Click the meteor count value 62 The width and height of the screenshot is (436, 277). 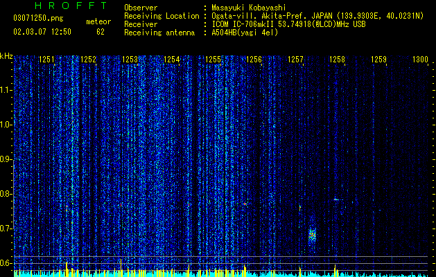pos(101,32)
